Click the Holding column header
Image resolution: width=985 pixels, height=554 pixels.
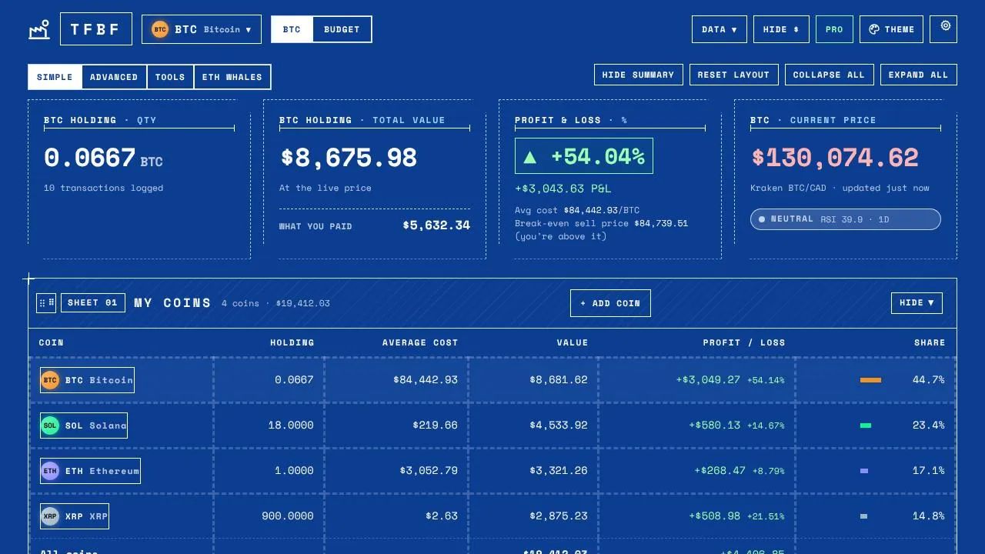click(x=292, y=342)
